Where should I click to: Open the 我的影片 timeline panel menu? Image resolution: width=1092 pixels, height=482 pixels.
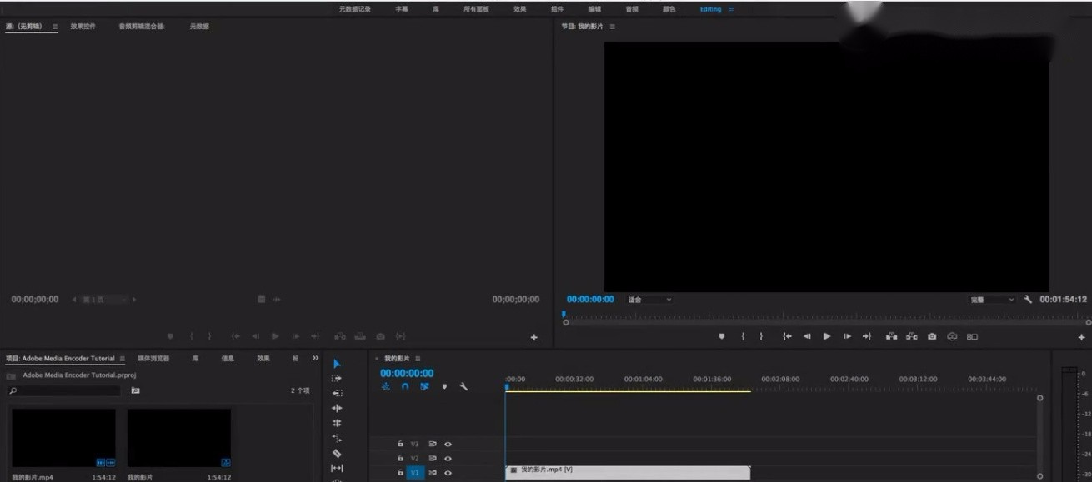418,359
